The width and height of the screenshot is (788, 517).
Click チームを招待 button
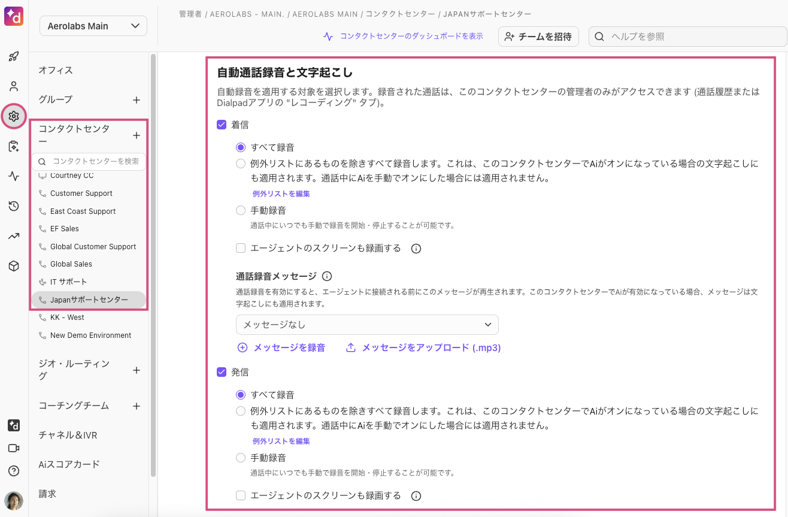point(538,37)
